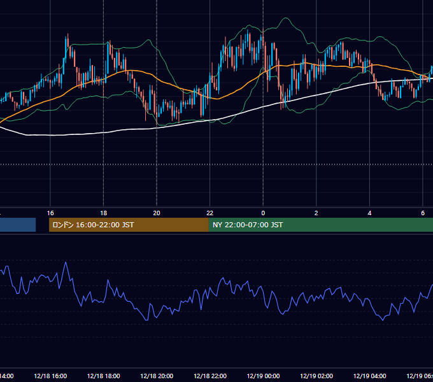Click hour label 6 on time axis
This screenshot has width=433, height=382.
click(423, 213)
